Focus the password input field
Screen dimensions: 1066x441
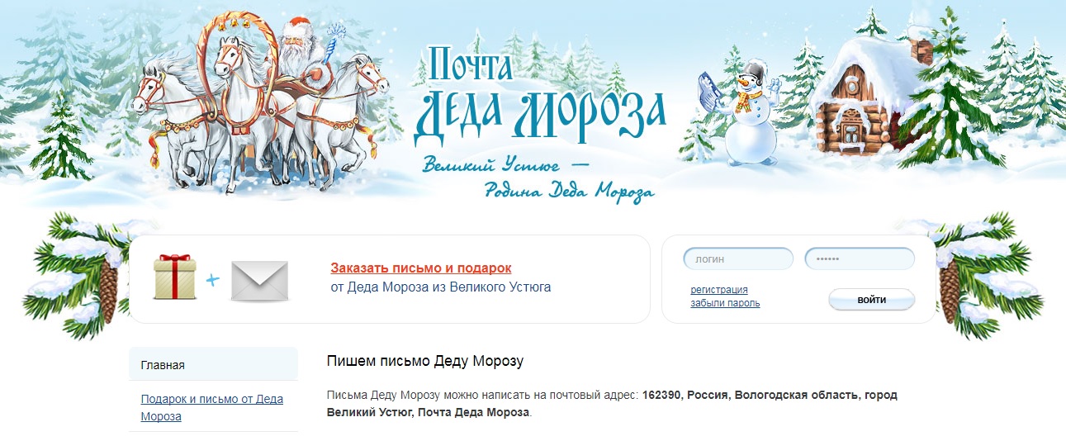[x=860, y=258]
